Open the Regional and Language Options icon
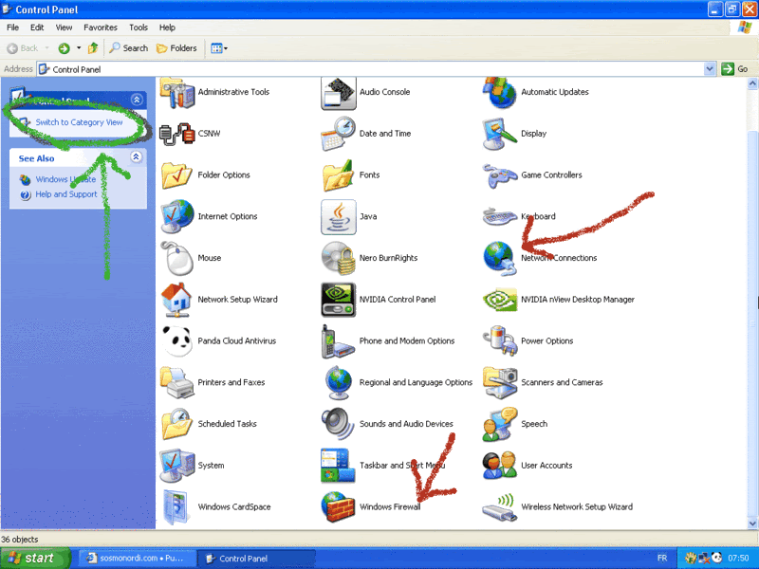 [x=339, y=382]
